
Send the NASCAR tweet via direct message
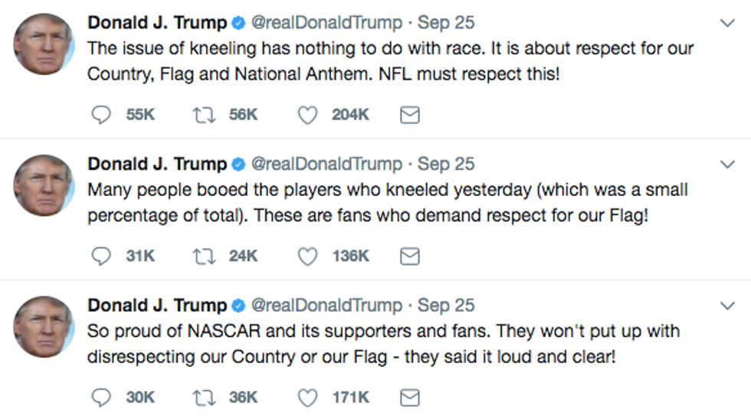tap(410, 397)
